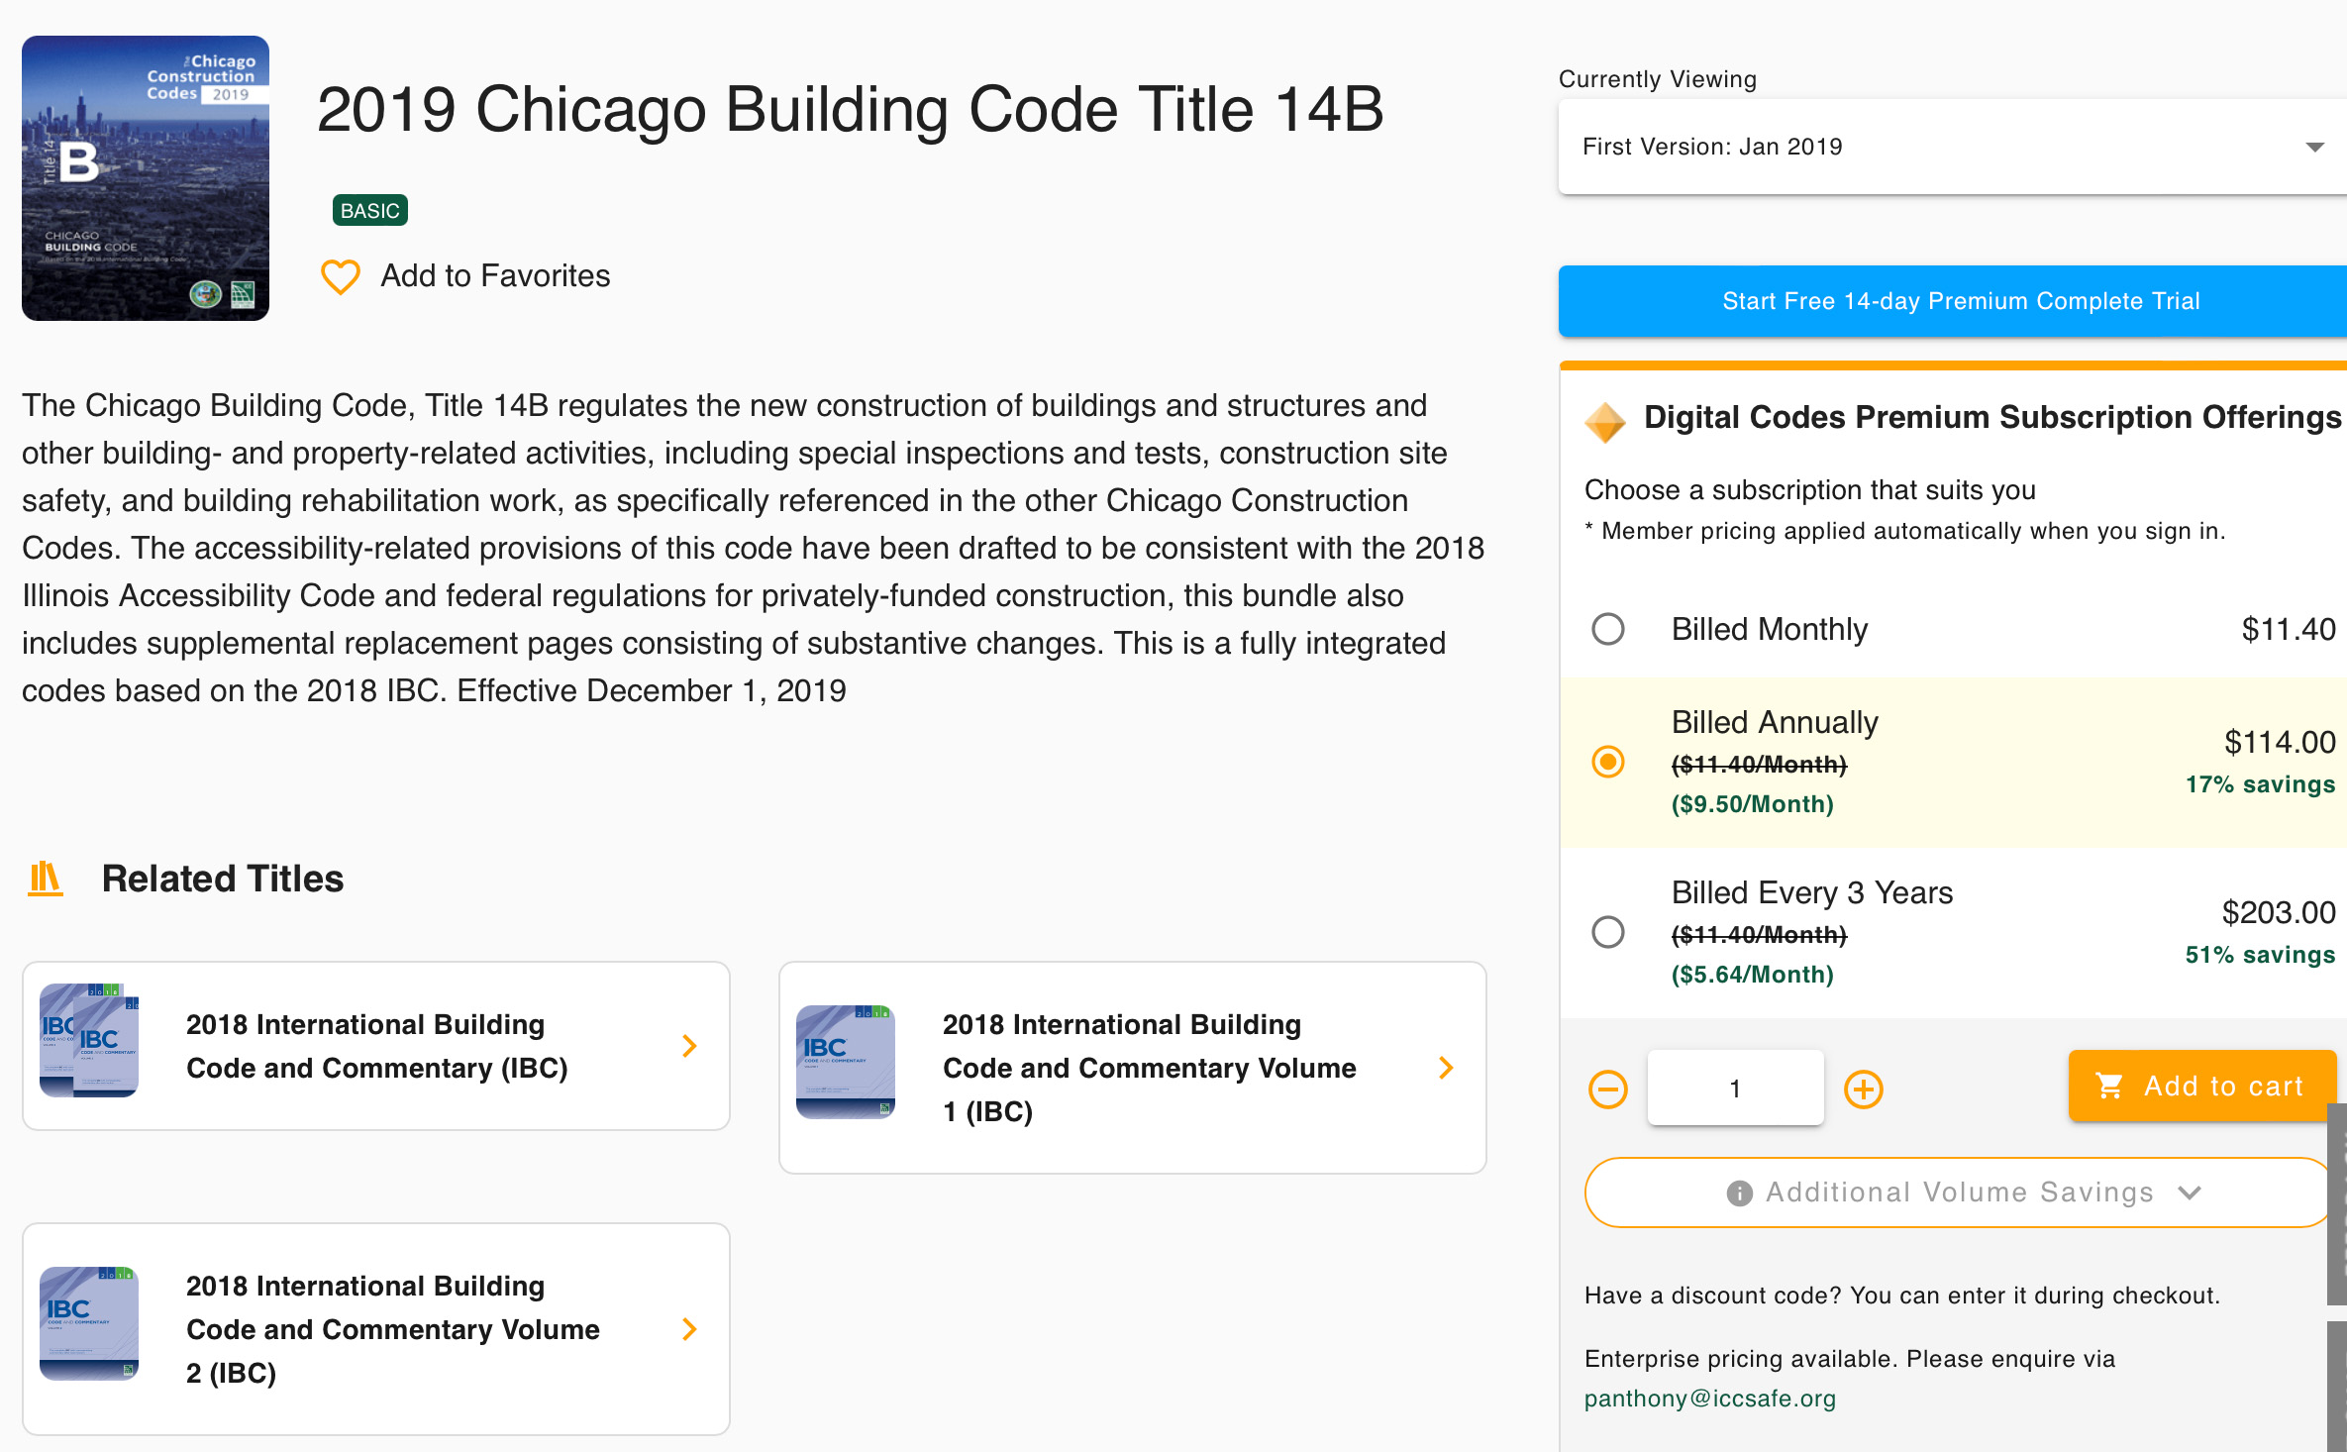Click the info icon in Additional Volume Savings
Viewport: 2347px width, 1452px height.
point(1739,1193)
